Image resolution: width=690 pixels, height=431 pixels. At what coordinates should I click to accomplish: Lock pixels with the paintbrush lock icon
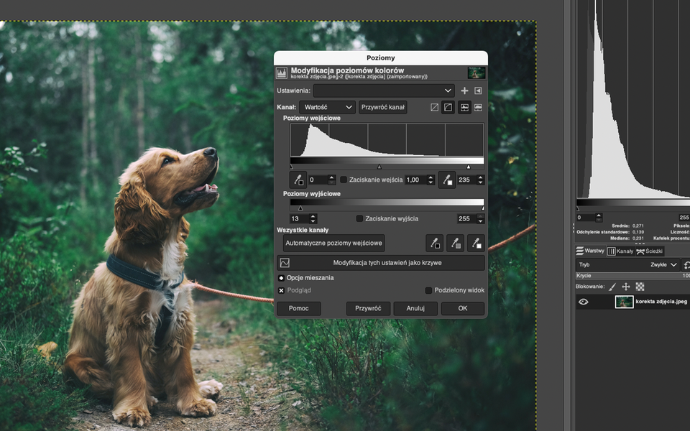(612, 287)
